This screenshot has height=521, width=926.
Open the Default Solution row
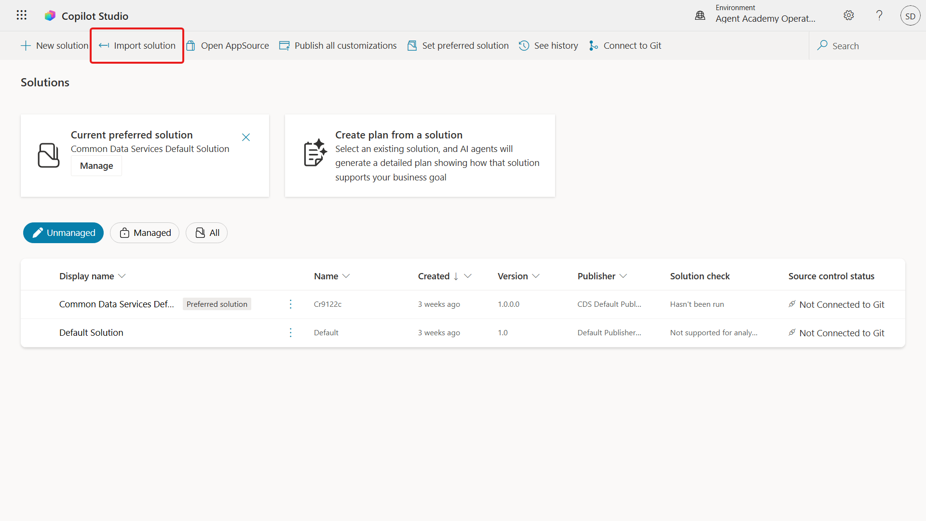point(91,332)
